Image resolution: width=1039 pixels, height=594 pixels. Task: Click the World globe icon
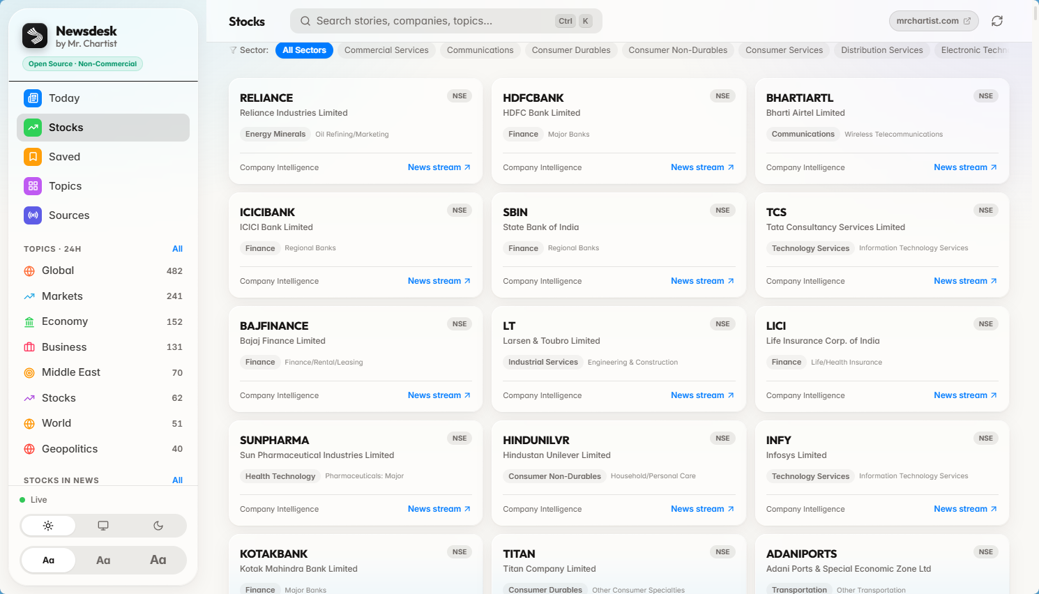29,424
